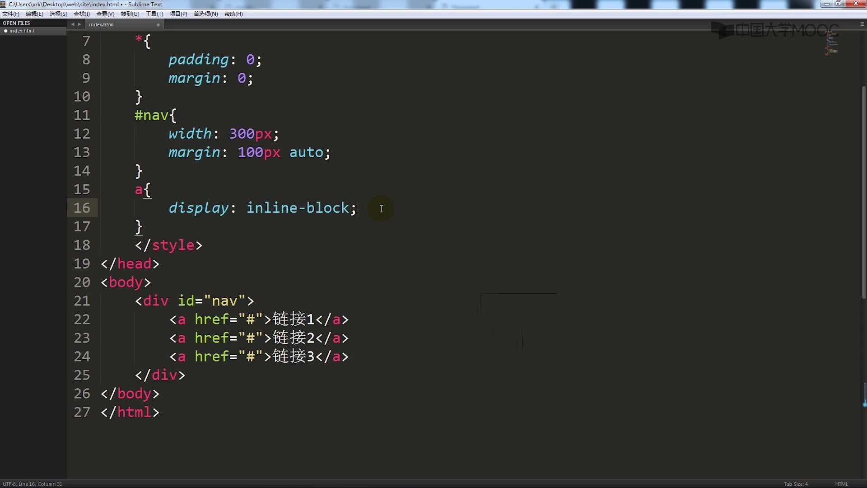Open the Tab Size: 4 indentation menu

pyautogui.click(x=796, y=484)
